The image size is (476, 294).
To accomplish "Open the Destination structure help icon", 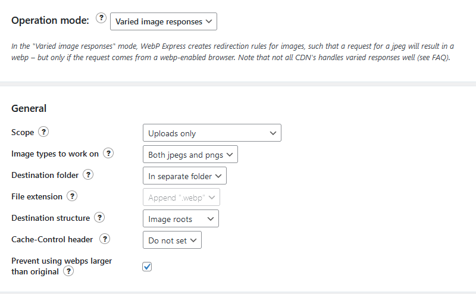I will tap(99, 217).
